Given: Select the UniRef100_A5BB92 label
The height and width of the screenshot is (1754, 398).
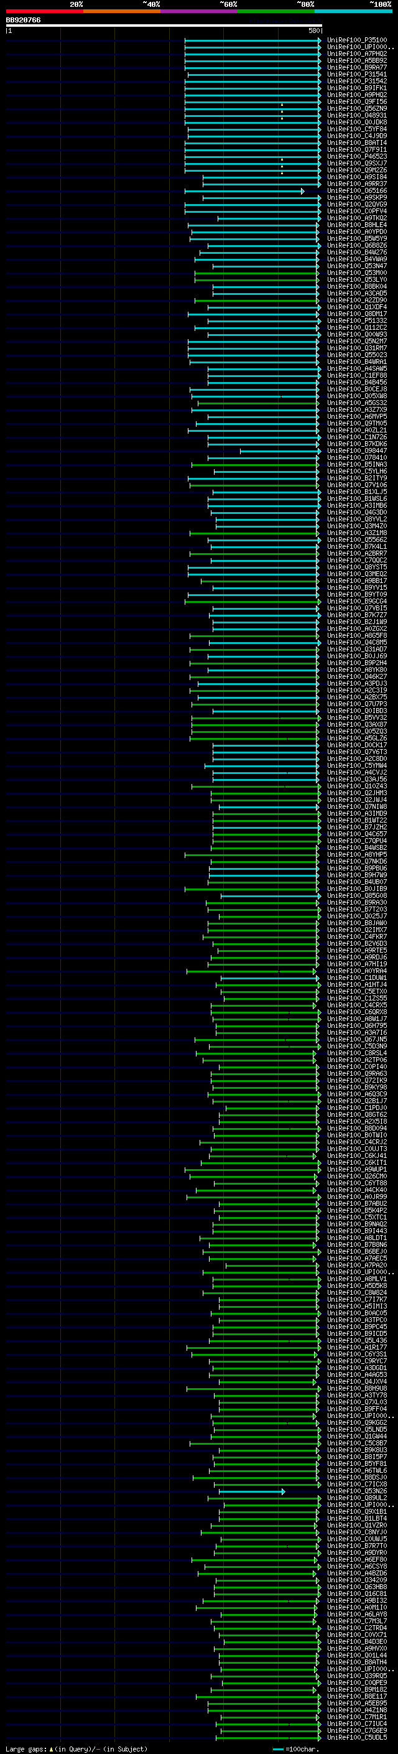Looking at the screenshot, I should click(356, 60).
